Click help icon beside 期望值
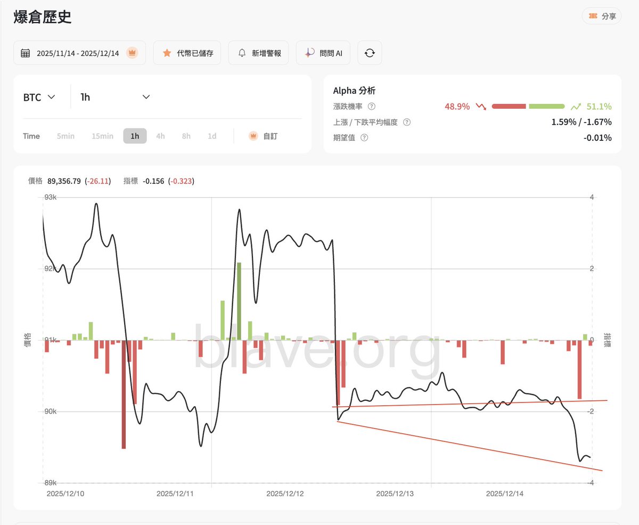The height and width of the screenshot is (525, 639). coord(364,138)
